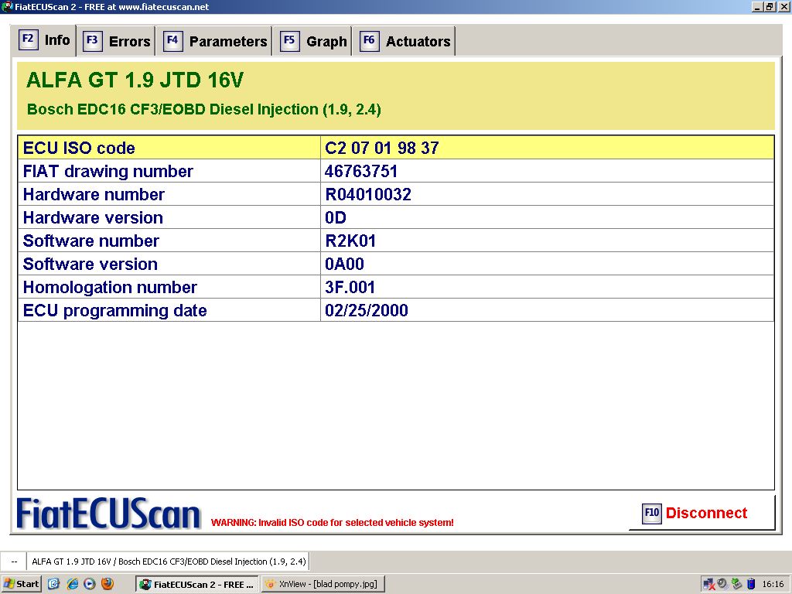This screenshot has width=792, height=594.
Task: Launch Windows Media Player from quick launch
Action: pyautogui.click(x=90, y=584)
